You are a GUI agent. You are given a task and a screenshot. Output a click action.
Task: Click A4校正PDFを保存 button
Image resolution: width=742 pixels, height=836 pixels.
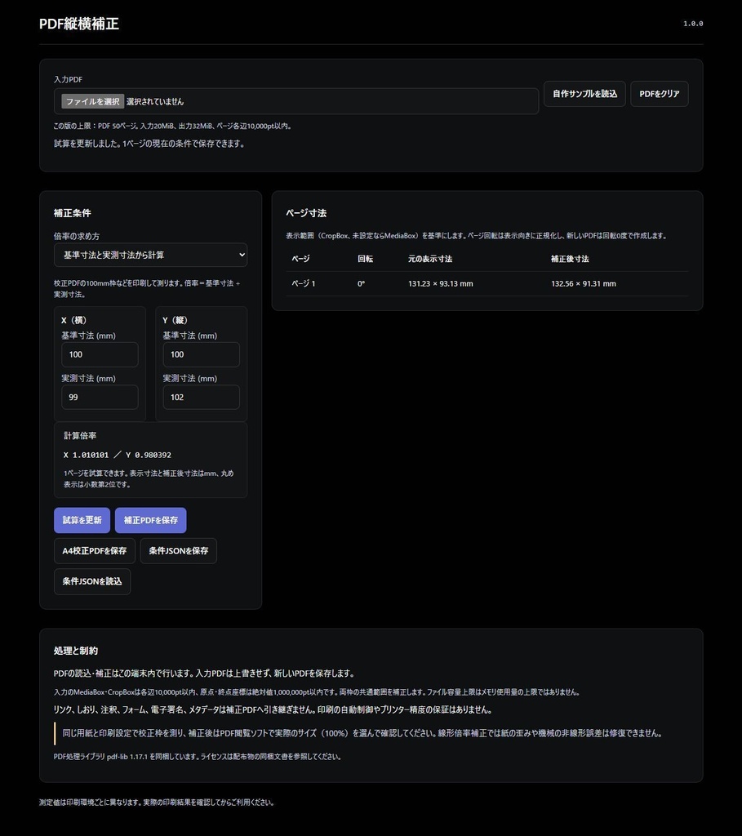tap(95, 551)
